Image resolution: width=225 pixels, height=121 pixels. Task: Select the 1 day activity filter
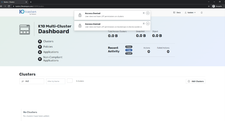click(x=129, y=50)
